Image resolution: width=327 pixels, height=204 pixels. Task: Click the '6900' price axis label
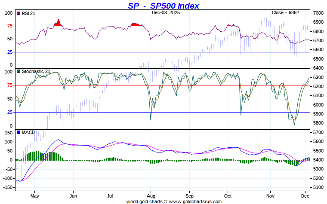(318, 22)
